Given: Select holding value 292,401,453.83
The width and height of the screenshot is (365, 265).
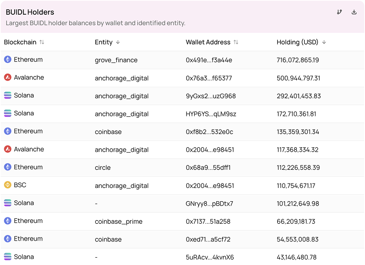Looking at the screenshot, I should 299,96.
